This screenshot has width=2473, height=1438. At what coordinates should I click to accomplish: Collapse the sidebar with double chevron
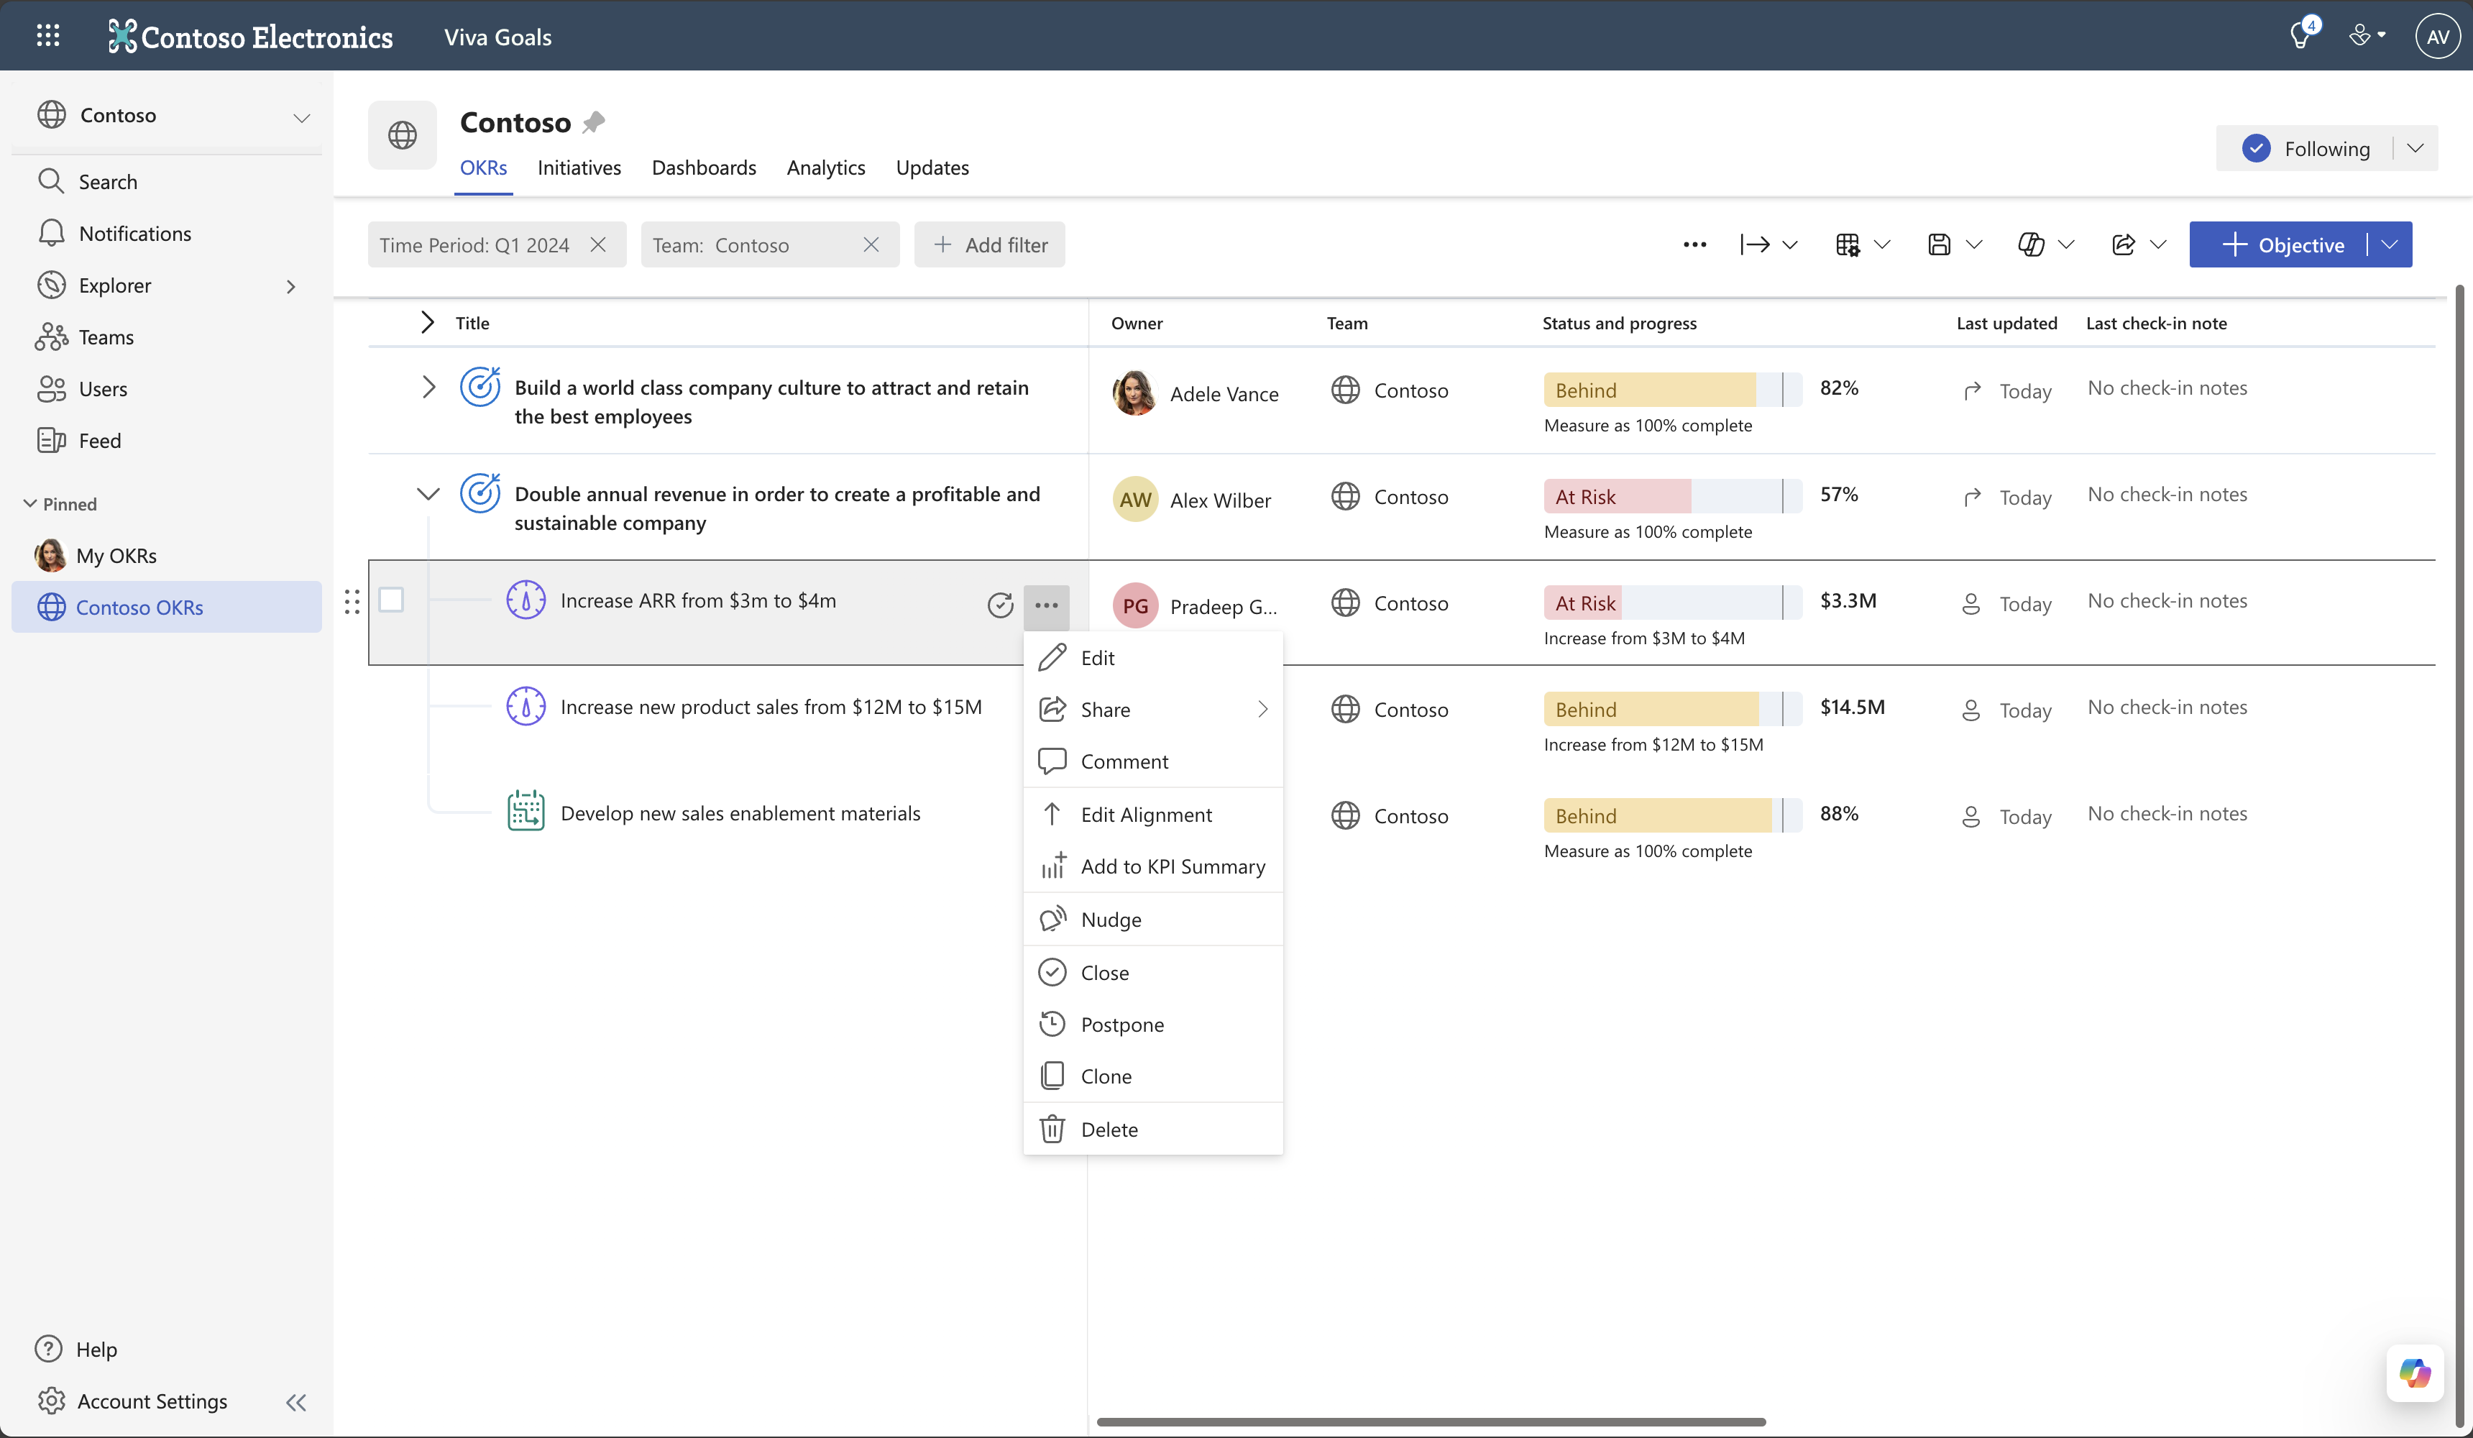point(295,1401)
